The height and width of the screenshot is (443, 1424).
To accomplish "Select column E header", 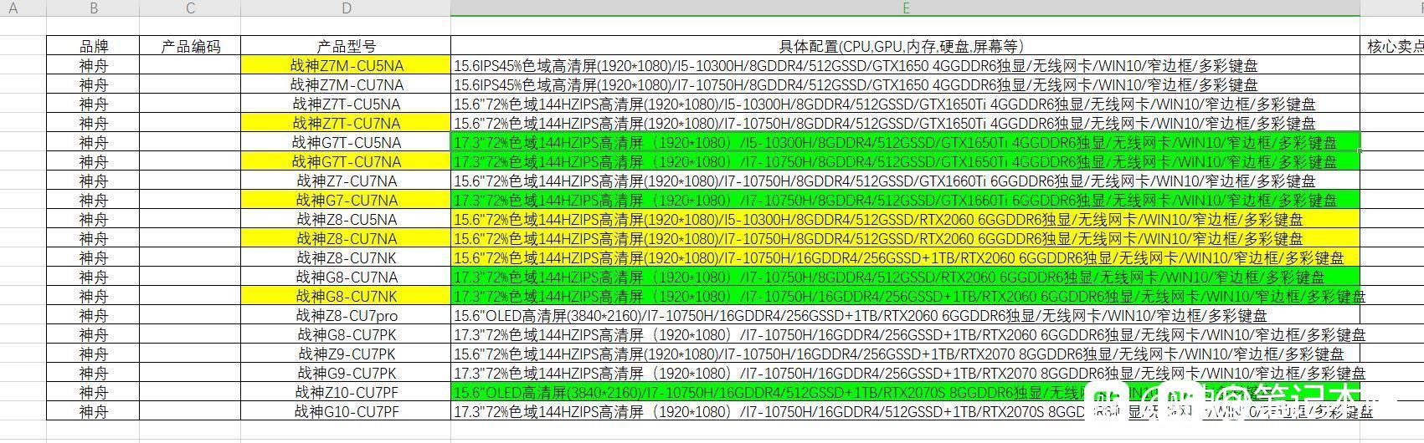I will tap(906, 8).
